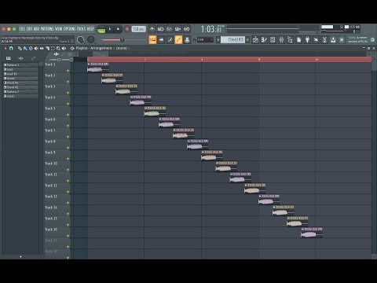
Task: Open the Plugin picker plug icon
Action: [x=307, y=40]
